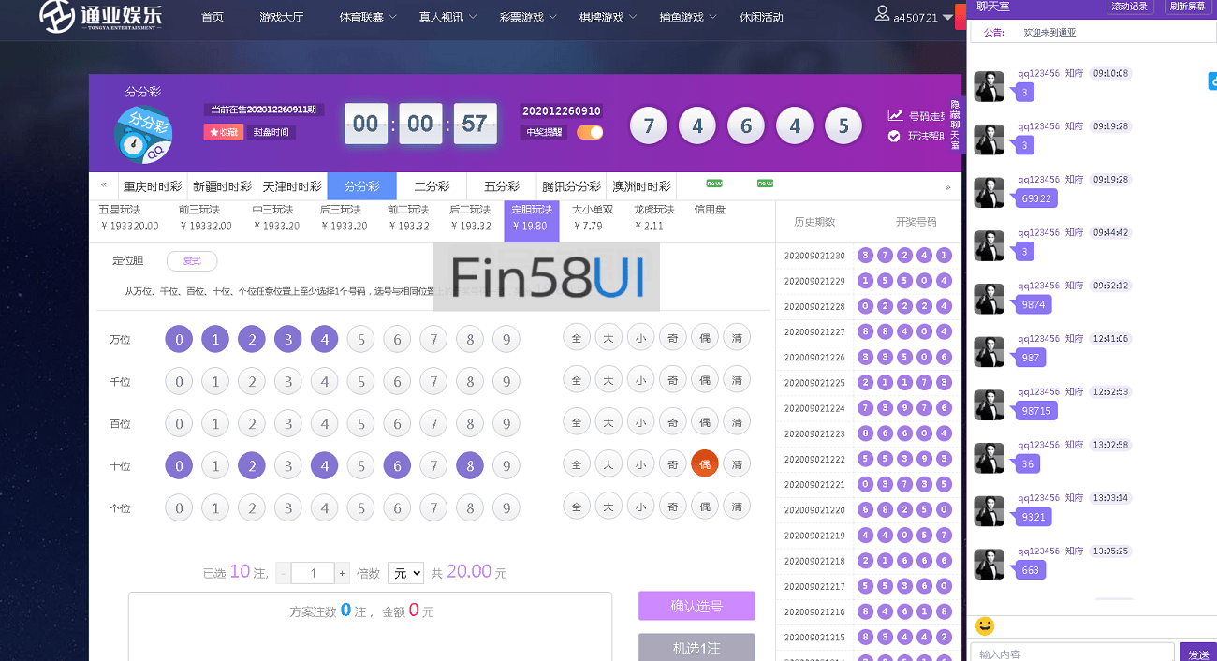Click the user profile icon beside a450721
The image size is (1217, 661).
(x=882, y=14)
